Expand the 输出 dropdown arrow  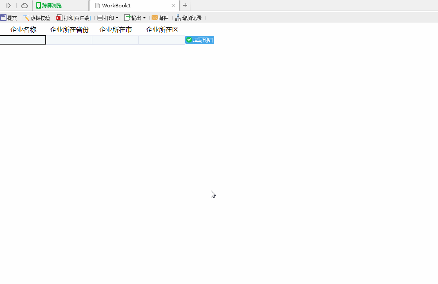click(x=144, y=18)
